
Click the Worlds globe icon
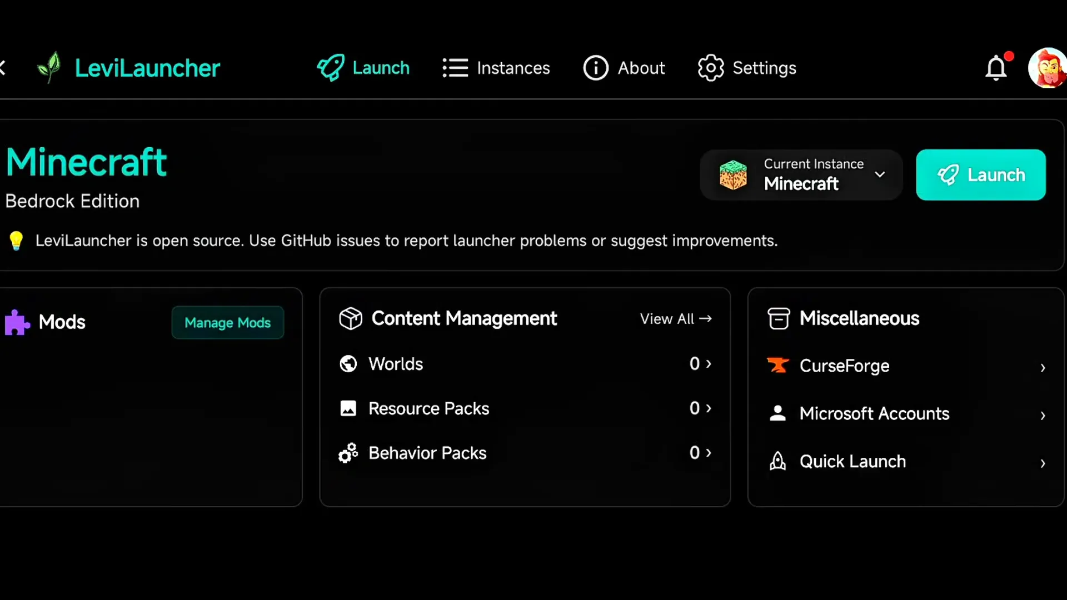pos(348,364)
